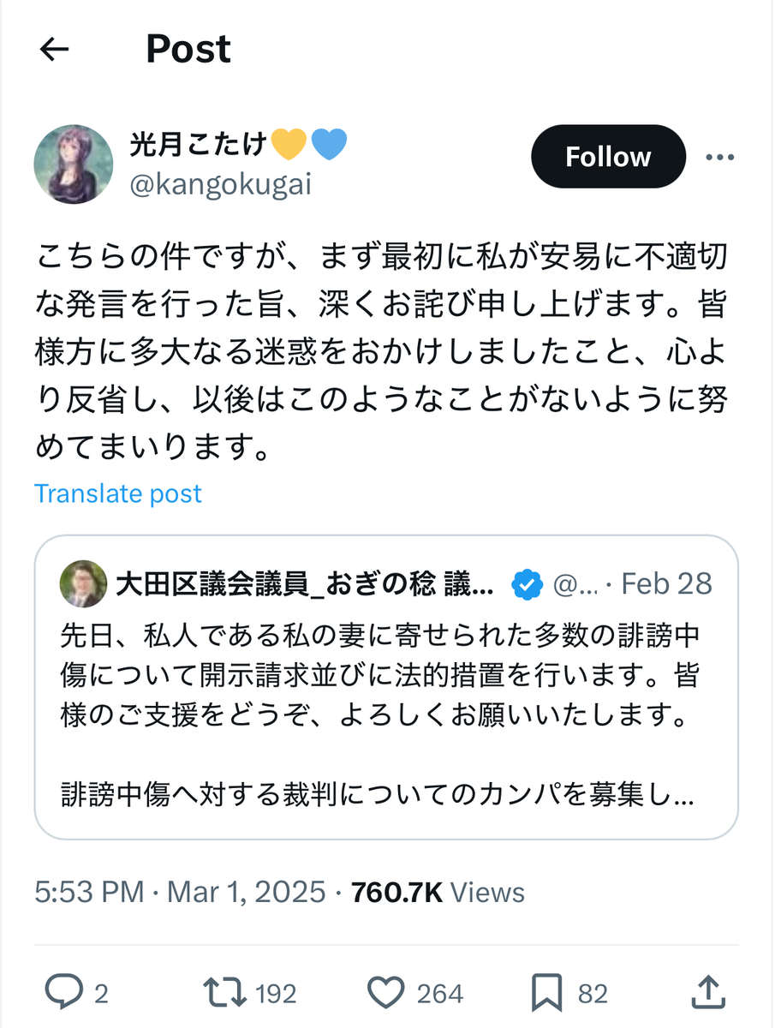Open 光月こたけ's profile avatar
The height and width of the screenshot is (1028, 775).
[74, 164]
